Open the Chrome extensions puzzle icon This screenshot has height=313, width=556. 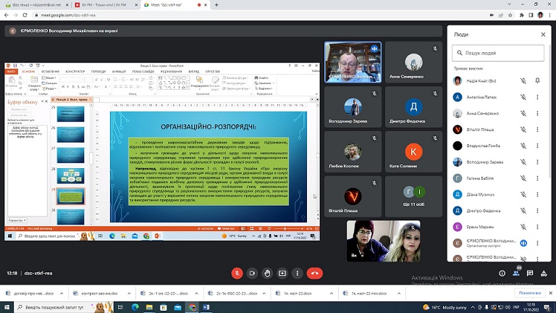coord(521,15)
